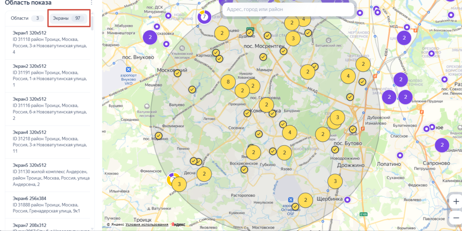Viewport: 462px width, 231px height.
Task: Click purple screen marker near Щербинка
Action: (348, 200)
